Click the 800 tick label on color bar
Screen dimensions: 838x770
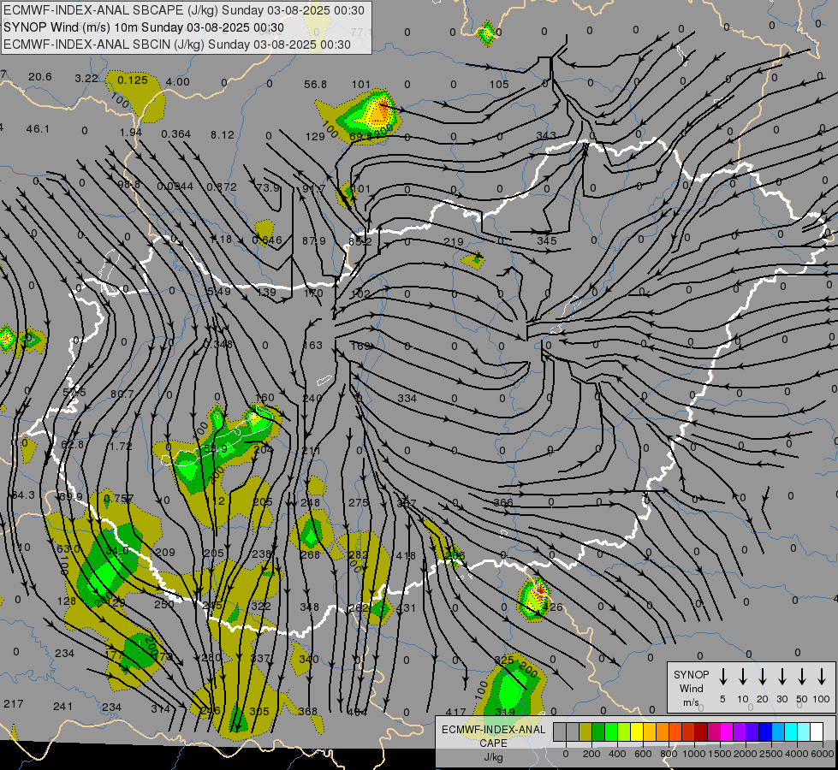[x=669, y=754]
